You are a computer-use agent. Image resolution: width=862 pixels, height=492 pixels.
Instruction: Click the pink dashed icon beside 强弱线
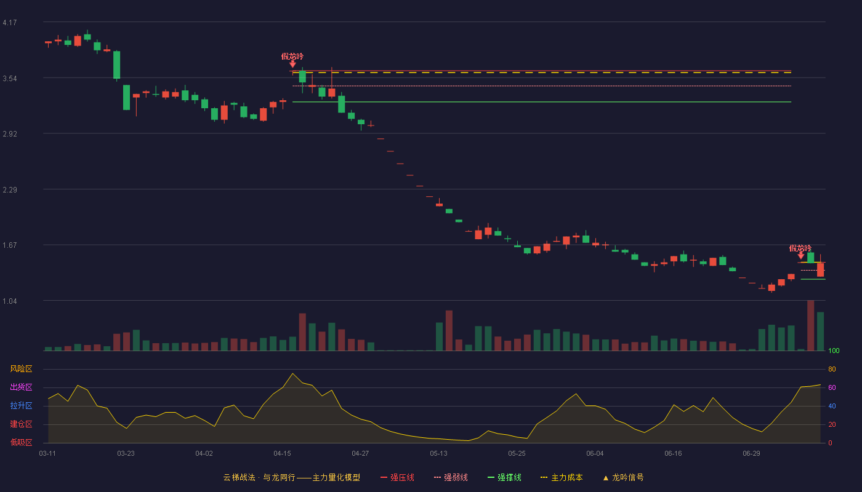(437, 477)
